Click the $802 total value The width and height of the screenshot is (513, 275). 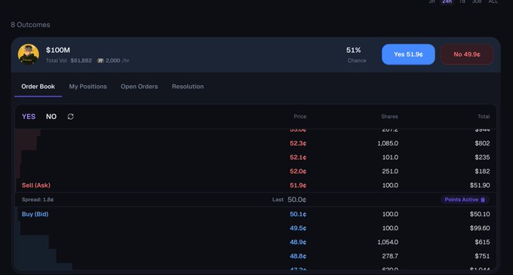click(x=482, y=143)
